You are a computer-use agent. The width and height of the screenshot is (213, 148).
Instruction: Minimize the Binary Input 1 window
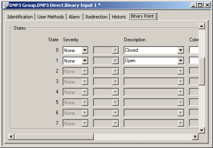(x=194, y=5)
